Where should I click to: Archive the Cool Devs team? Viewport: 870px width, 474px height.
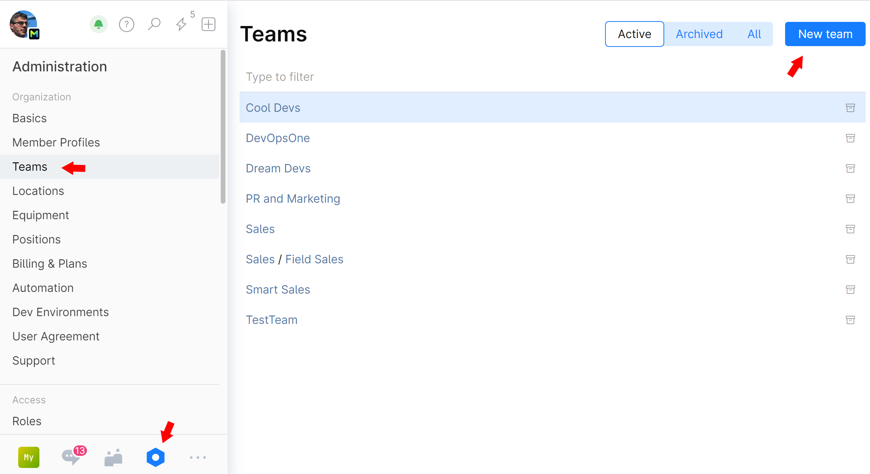pyautogui.click(x=850, y=108)
